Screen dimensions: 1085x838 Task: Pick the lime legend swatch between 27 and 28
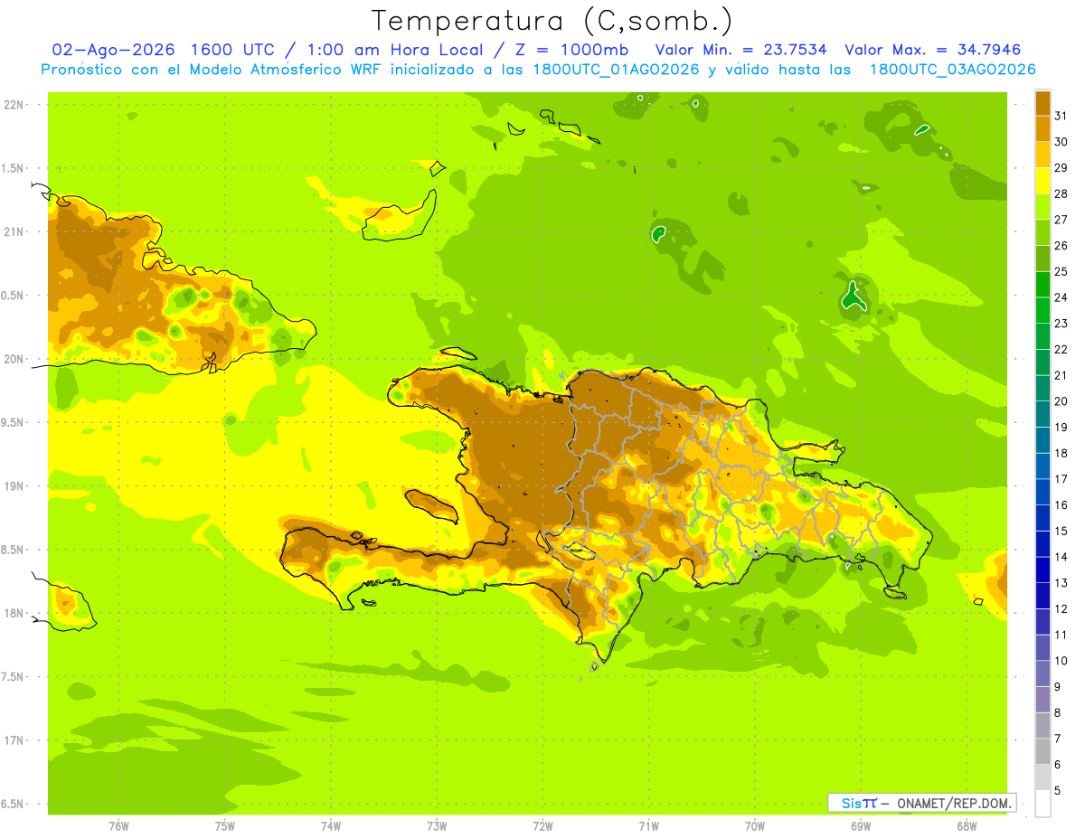[1043, 207]
